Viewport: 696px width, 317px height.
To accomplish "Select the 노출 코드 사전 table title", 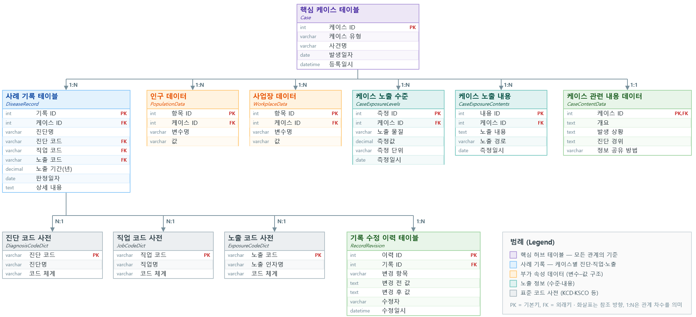I will click(251, 238).
